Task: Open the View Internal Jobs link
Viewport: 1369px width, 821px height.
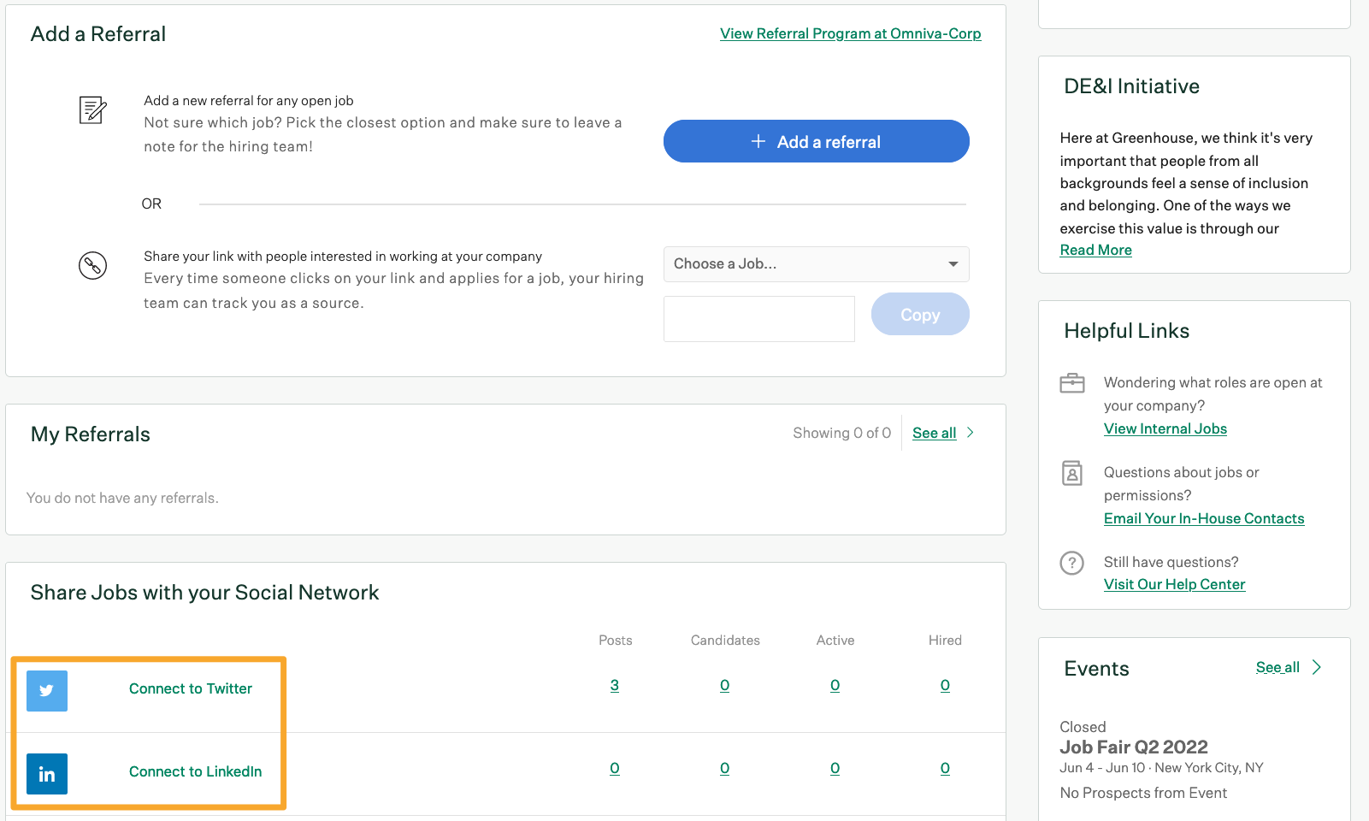Action: tap(1165, 428)
